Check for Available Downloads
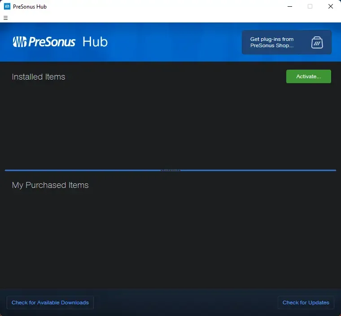Screen dimensions: 341x316 tap(50, 303)
